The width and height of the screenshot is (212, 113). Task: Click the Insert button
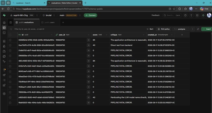pyautogui.click(x=207, y=29)
